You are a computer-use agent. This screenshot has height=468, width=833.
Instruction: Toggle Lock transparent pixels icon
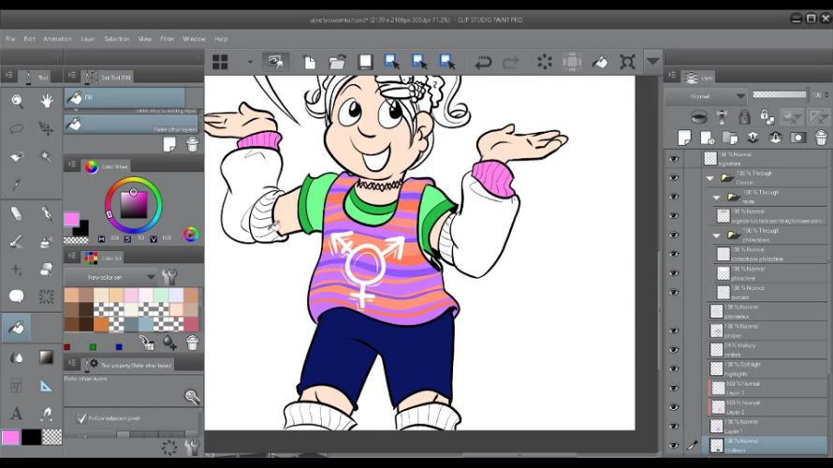click(767, 116)
